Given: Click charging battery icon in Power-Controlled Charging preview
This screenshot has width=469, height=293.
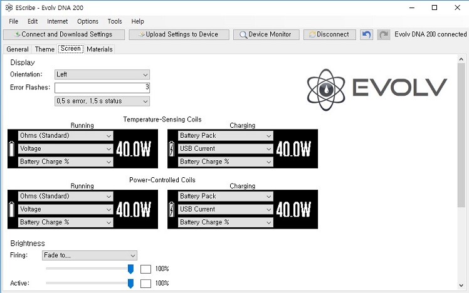Looking at the screenshot, I should tap(171, 209).
